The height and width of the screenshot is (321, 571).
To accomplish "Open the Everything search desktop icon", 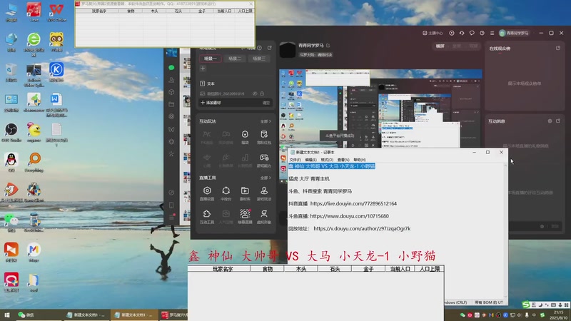I will [34, 163].
